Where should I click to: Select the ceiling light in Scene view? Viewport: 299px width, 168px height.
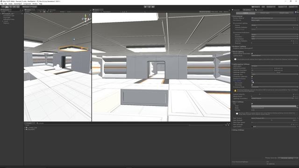click(x=73, y=49)
